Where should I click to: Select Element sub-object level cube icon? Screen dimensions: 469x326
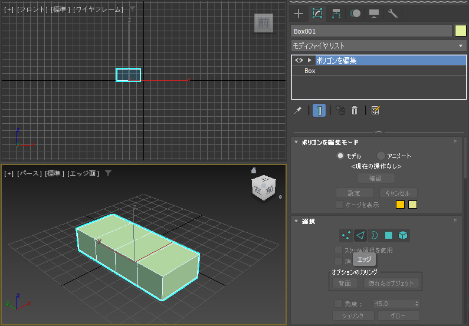pyautogui.click(x=403, y=235)
